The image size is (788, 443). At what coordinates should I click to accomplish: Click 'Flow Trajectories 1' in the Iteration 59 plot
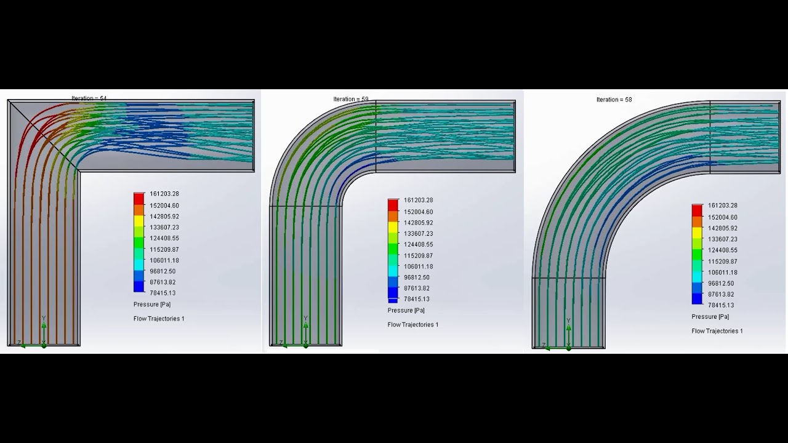point(413,325)
